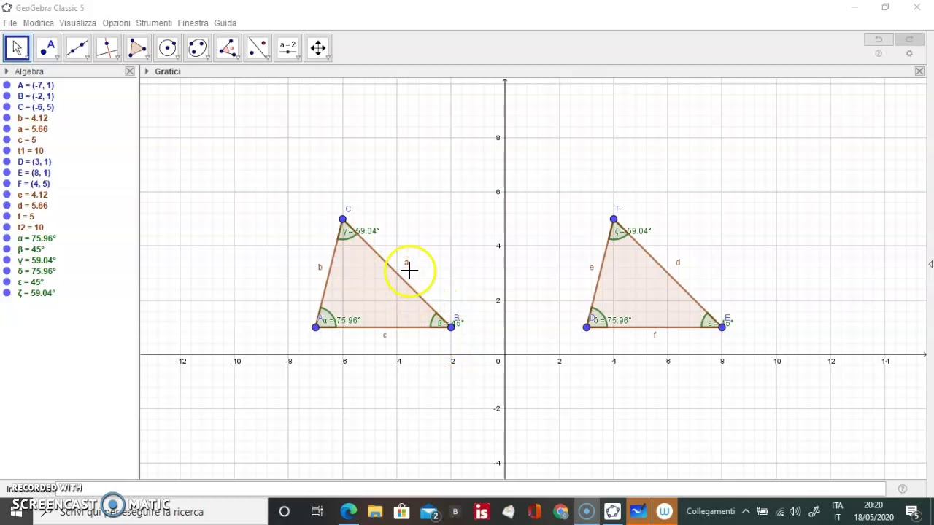
Task: Open Microsoft Store from the taskbar
Action: pyautogui.click(x=401, y=512)
